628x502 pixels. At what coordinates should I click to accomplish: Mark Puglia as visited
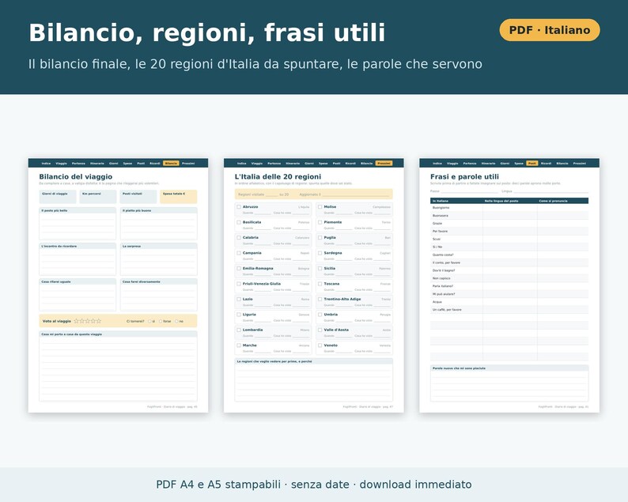[320, 237]
